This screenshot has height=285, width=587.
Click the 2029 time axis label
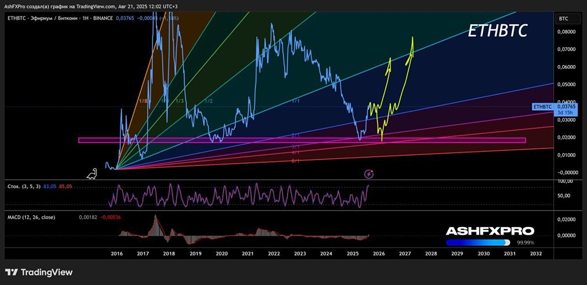(457, 253)
